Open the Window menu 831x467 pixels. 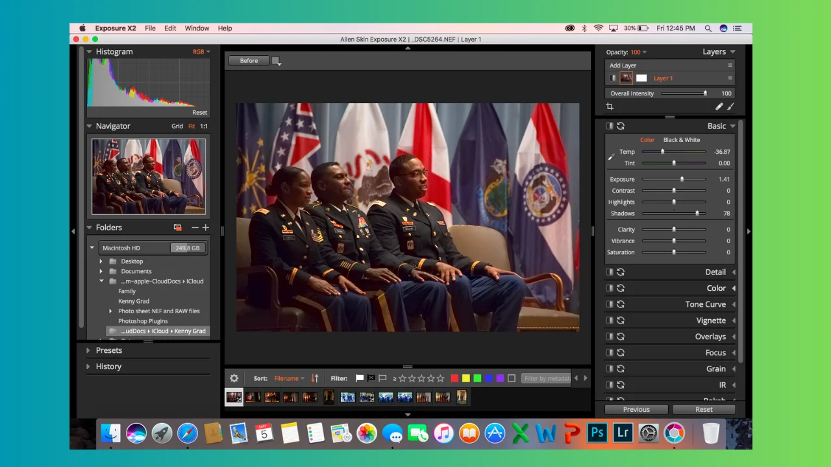click(x=197, y=29)
